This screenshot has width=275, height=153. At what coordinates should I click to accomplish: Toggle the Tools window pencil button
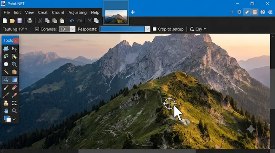[x=247, y=12]
